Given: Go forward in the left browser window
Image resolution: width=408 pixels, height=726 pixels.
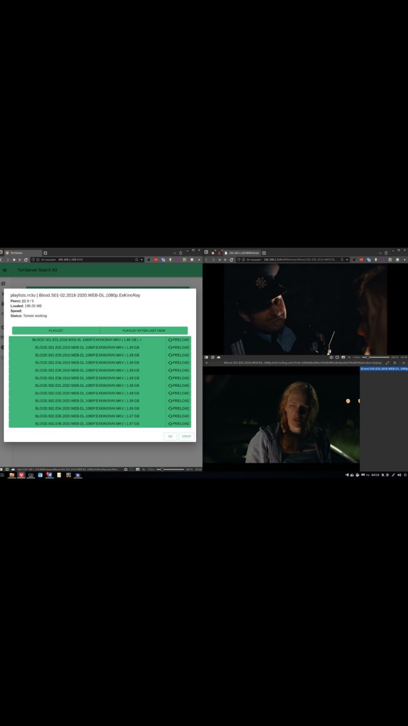Looking at the screenshot, I should click(7, 260).
